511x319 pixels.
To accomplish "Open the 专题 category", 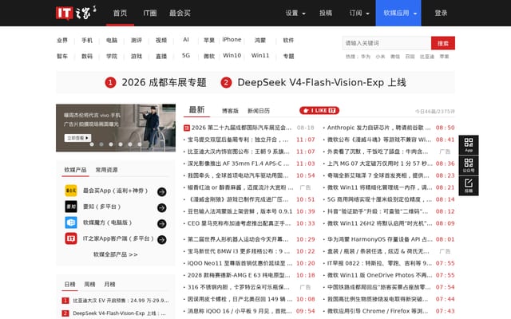I will click(288, 57).
